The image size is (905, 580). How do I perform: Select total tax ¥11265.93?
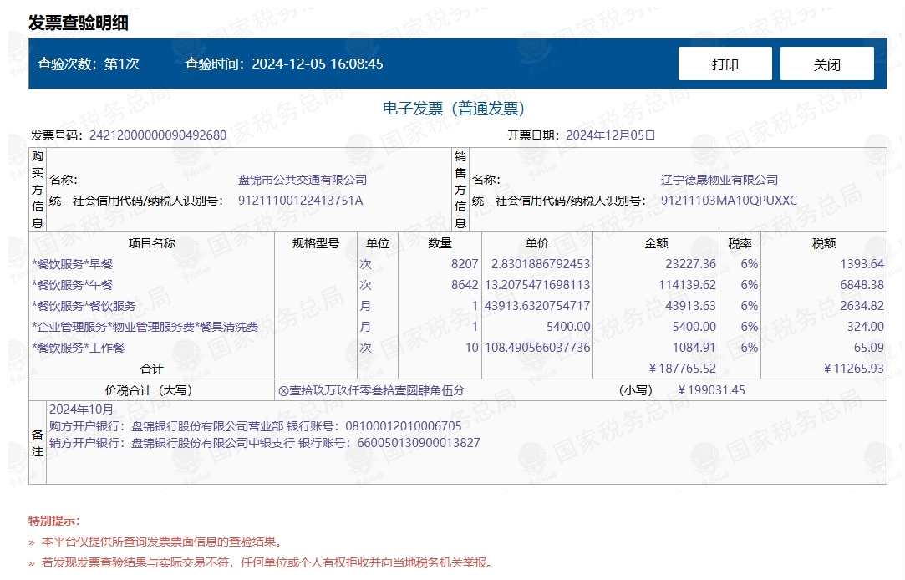coord(854,369)
